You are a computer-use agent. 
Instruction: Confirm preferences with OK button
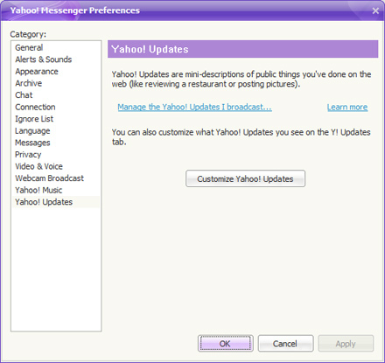click(x=225, y=344)
